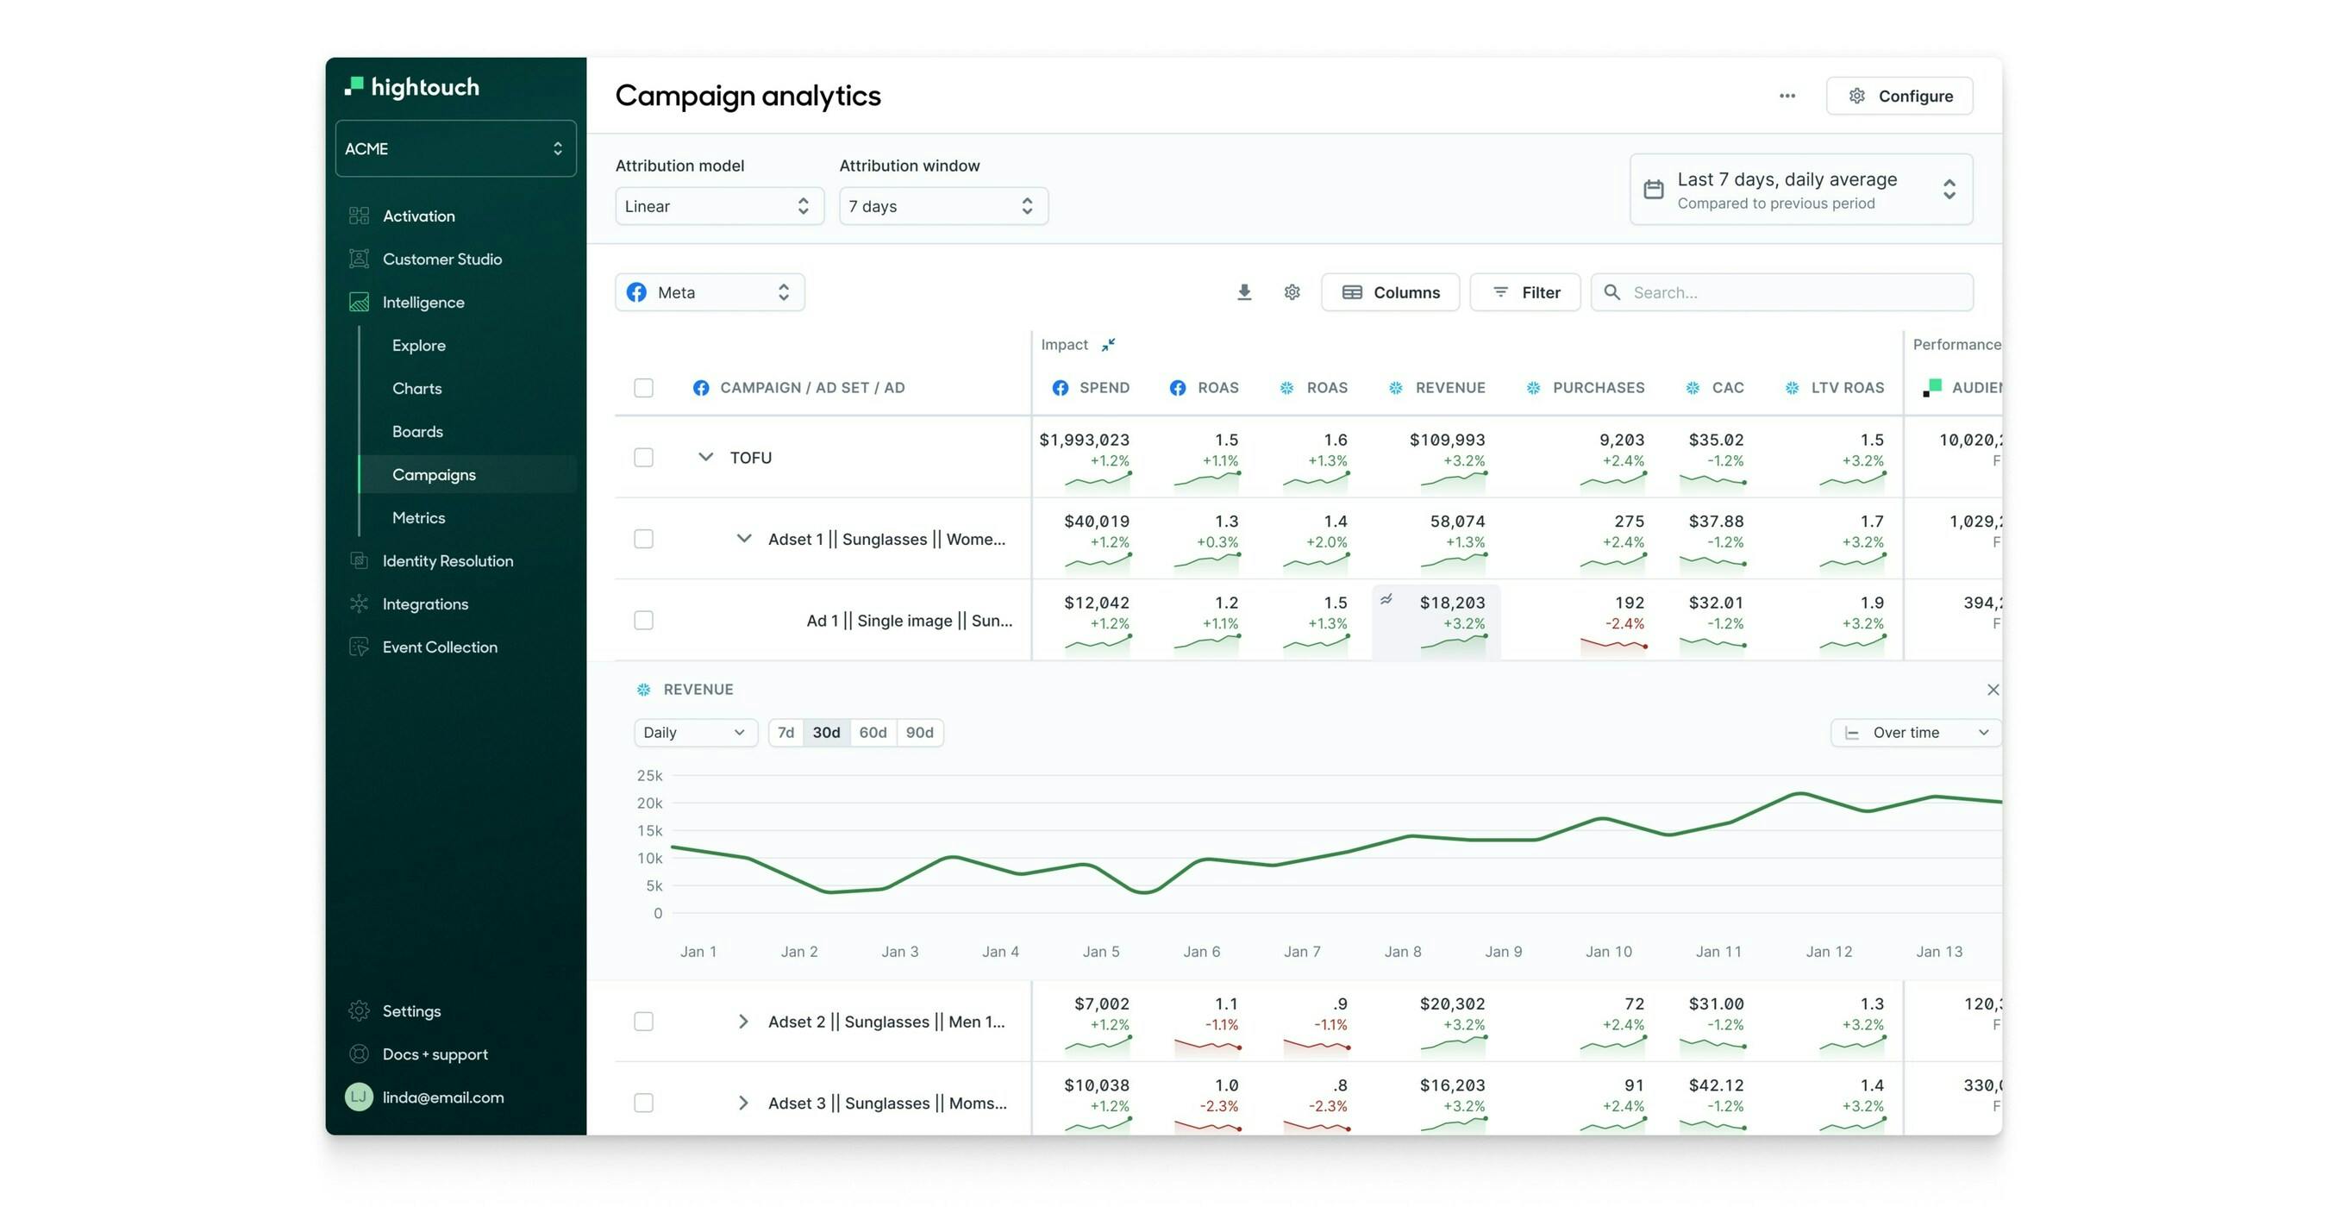Open the Columns button
Viewport: 2328px width, 1219px height.
coord(1390,292)
